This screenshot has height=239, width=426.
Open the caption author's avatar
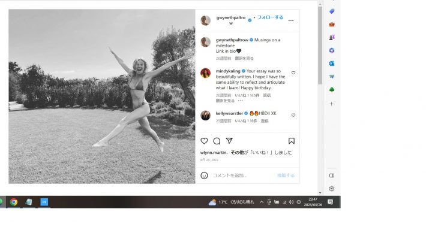205,42
